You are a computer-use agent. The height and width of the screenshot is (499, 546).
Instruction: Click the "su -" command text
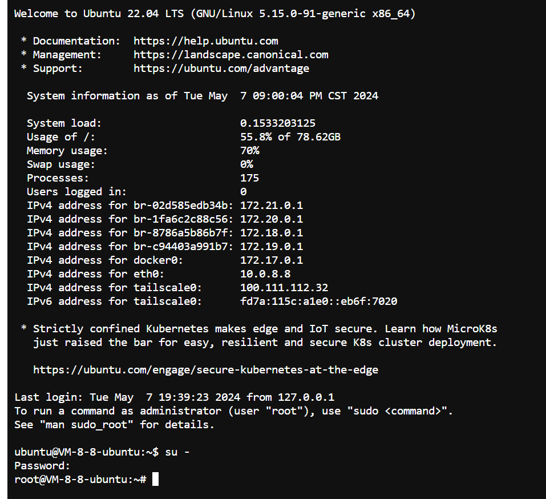[x=177, y=452]
